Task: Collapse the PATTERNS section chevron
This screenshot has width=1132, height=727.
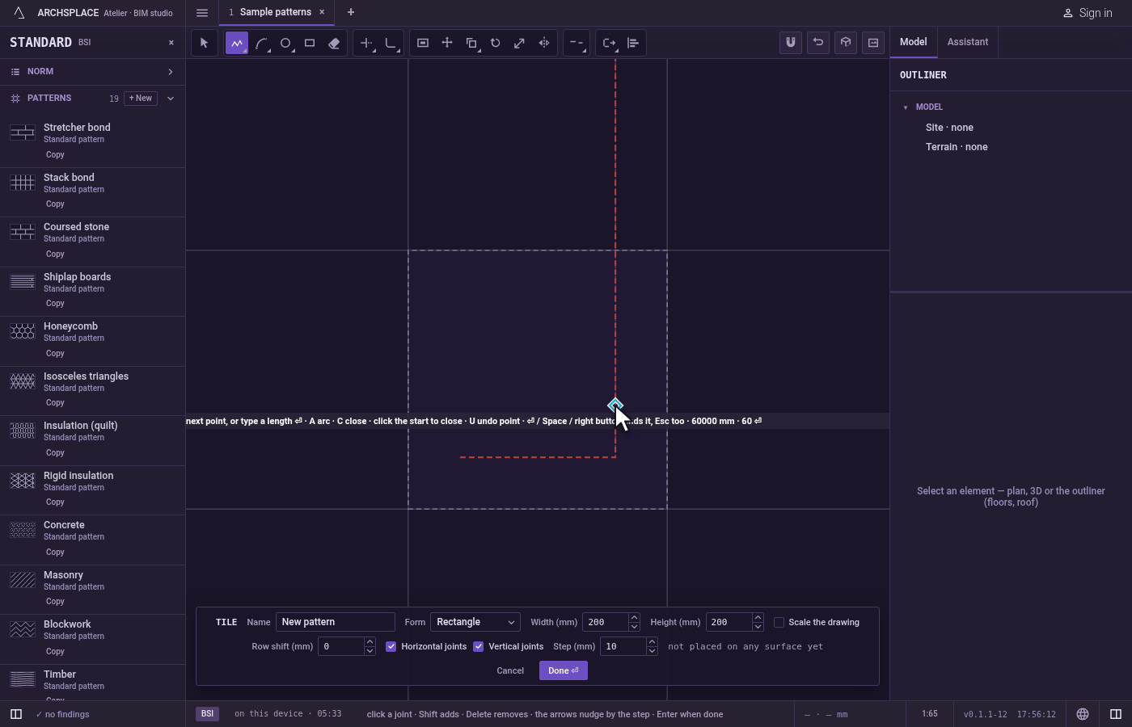Action: click(x=171, y=99)
